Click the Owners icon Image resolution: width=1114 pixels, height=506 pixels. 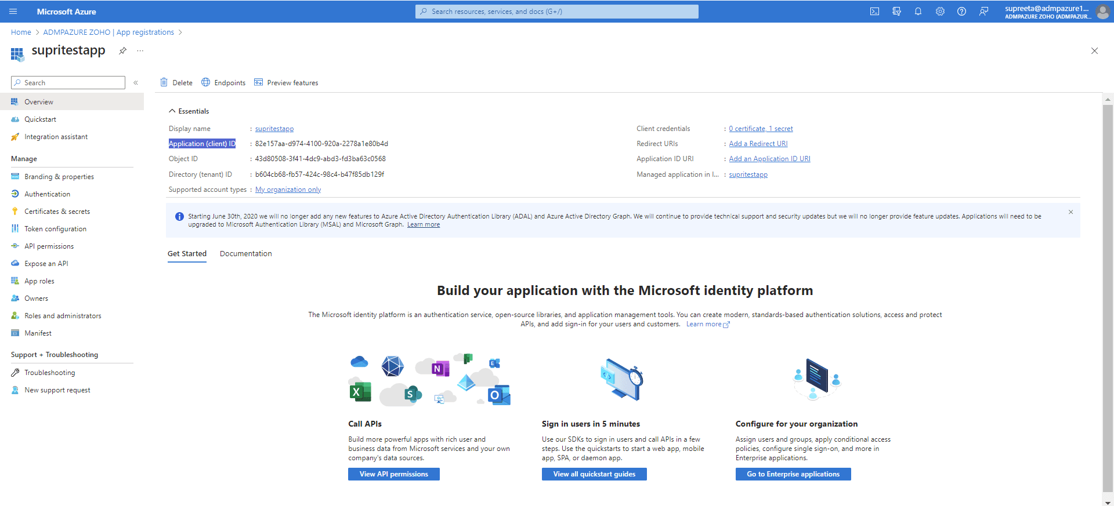point(15,298)
